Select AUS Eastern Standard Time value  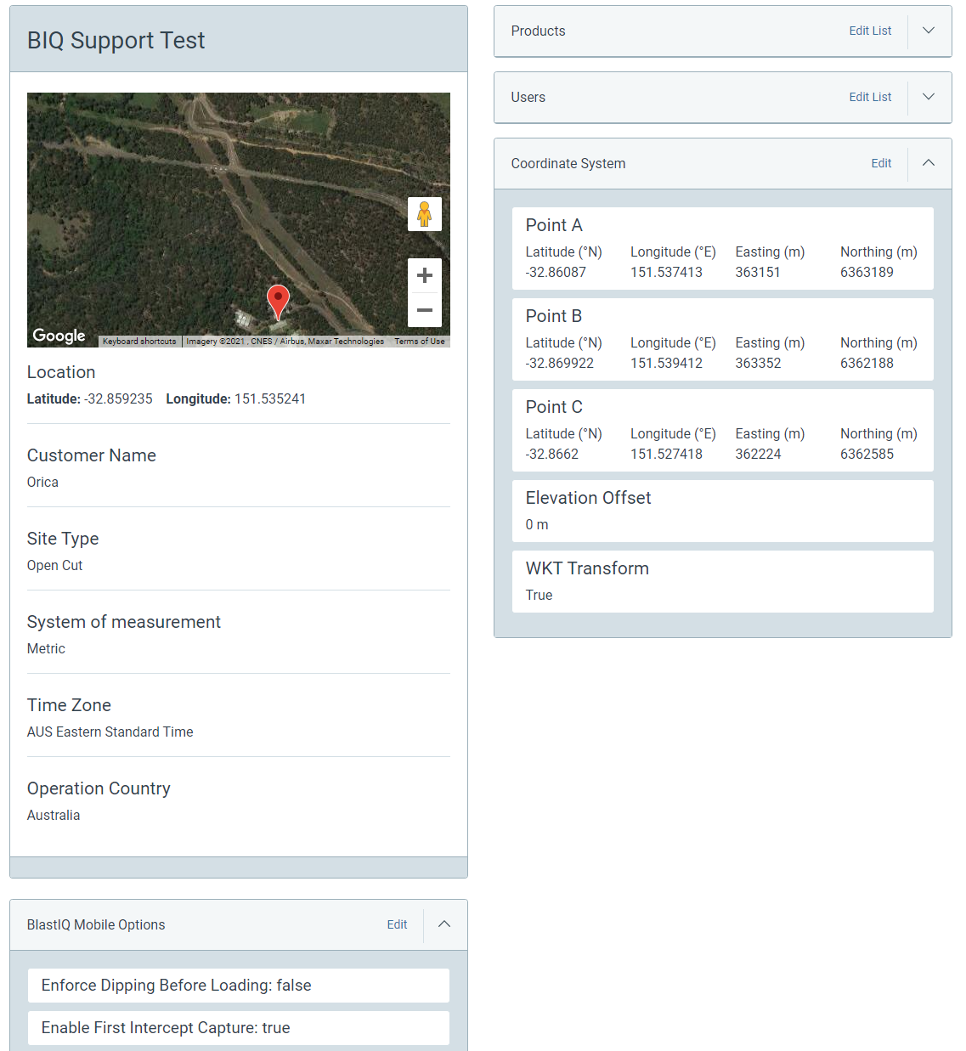coord(110,732)
